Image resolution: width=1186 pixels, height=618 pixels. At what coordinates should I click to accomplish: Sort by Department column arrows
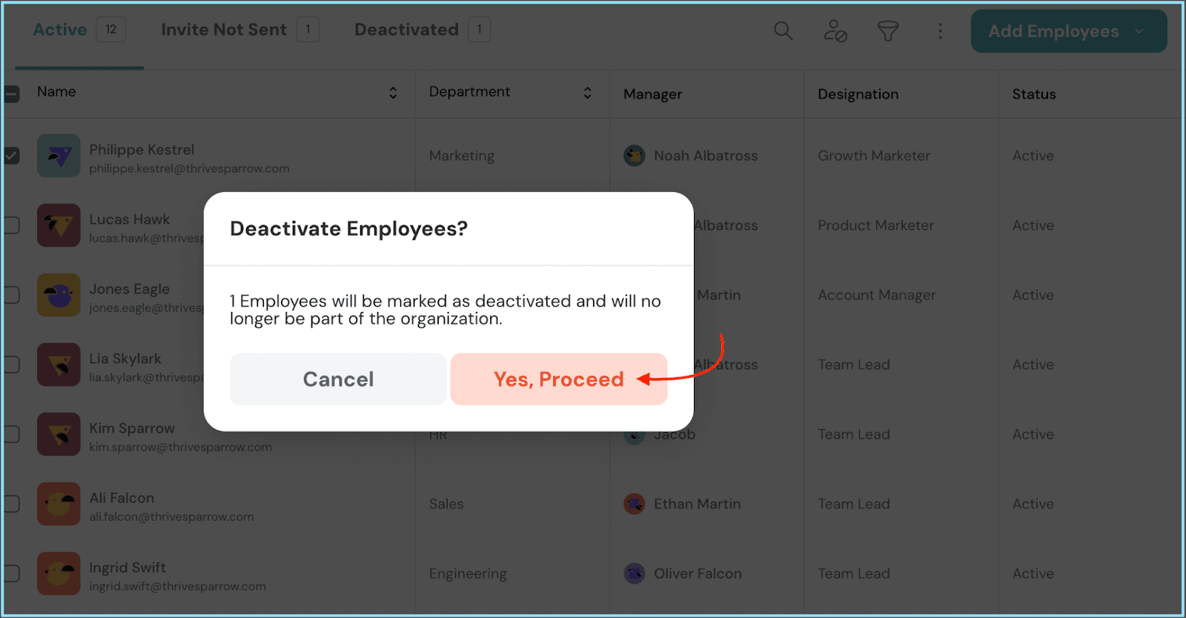587,93
